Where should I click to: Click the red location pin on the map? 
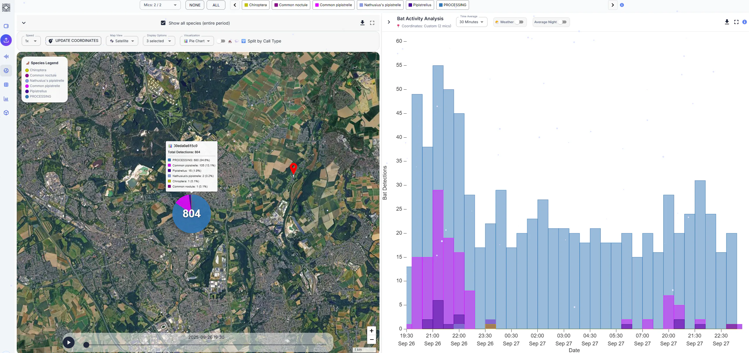click(293, 168)
